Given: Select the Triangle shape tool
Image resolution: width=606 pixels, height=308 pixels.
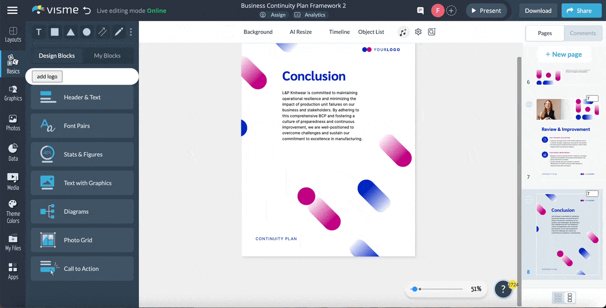Looking at the screenshot, I should coord(70,32).
